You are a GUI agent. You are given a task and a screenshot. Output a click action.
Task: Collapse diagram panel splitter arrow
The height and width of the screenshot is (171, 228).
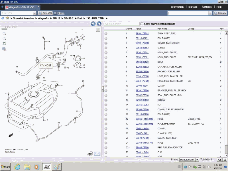(103, 89)
